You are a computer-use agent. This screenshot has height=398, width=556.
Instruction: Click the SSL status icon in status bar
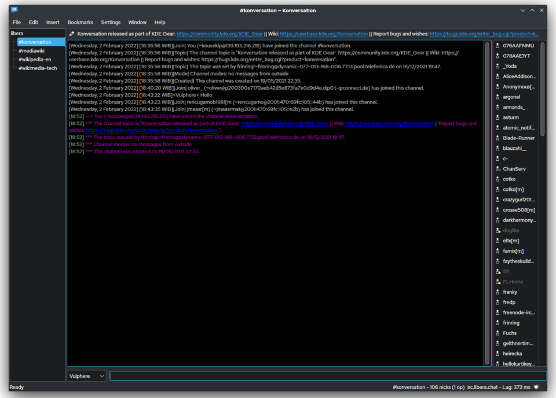(536, 387)
